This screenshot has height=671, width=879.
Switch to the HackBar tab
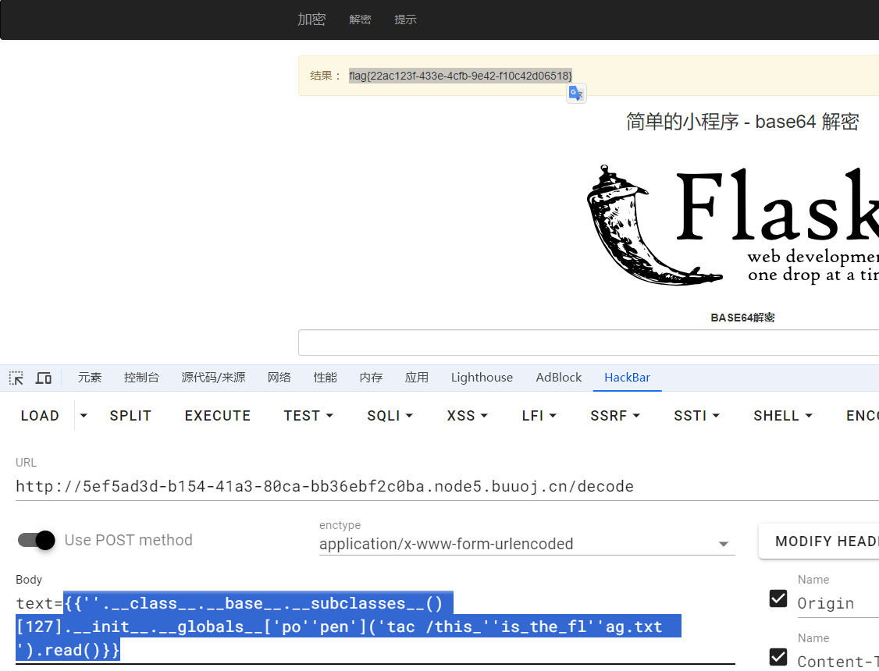click(x=627, y=378)
